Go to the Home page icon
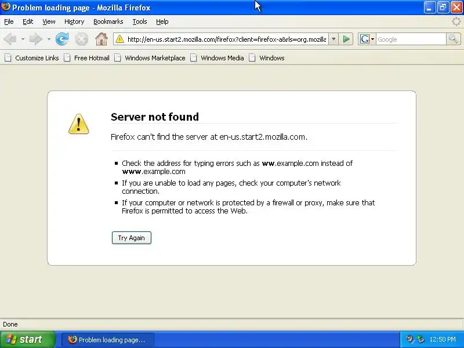Image resolution: width=464 pixels, height=348 pixels. pyautogui.click(x=101, y=39)
